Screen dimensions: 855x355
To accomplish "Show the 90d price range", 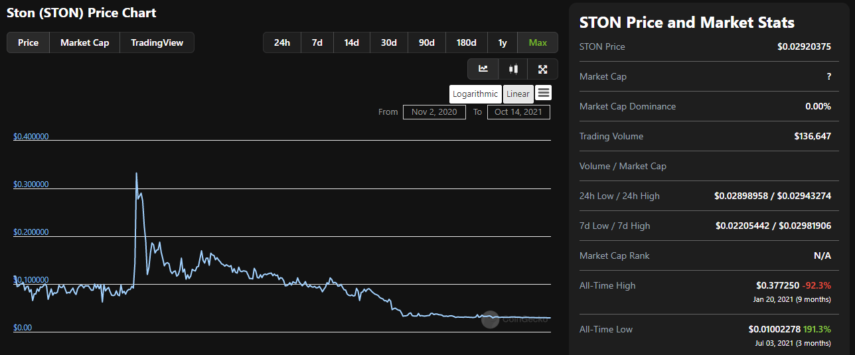I will 427,42.
